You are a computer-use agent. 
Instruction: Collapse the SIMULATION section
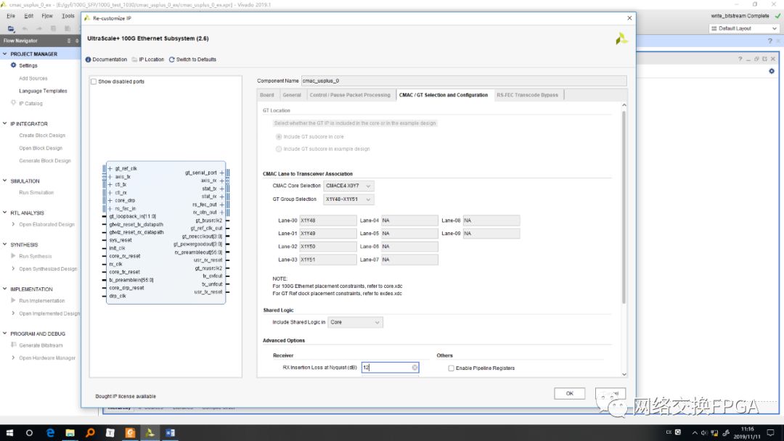click(x=5, y=181)
